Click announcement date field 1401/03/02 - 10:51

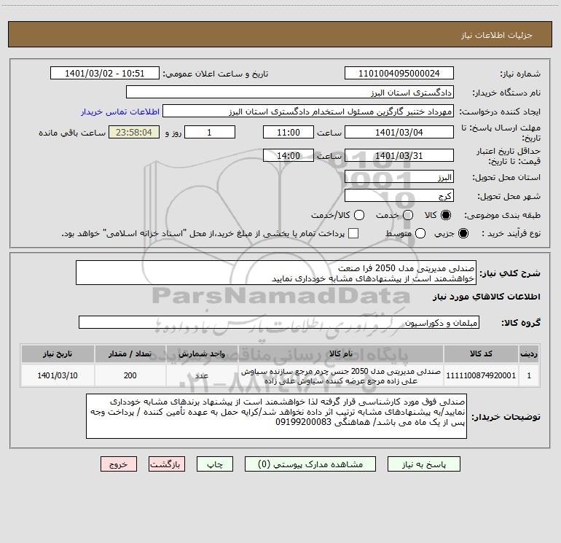[x=105, y=74]
